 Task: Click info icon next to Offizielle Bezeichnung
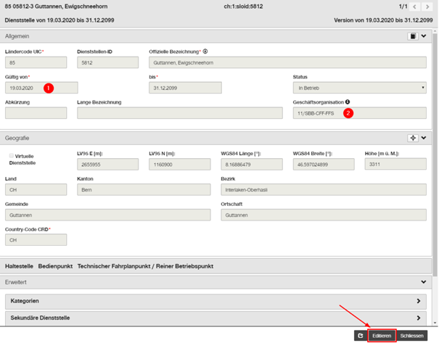pyautogui.click(x=205, y=51)
